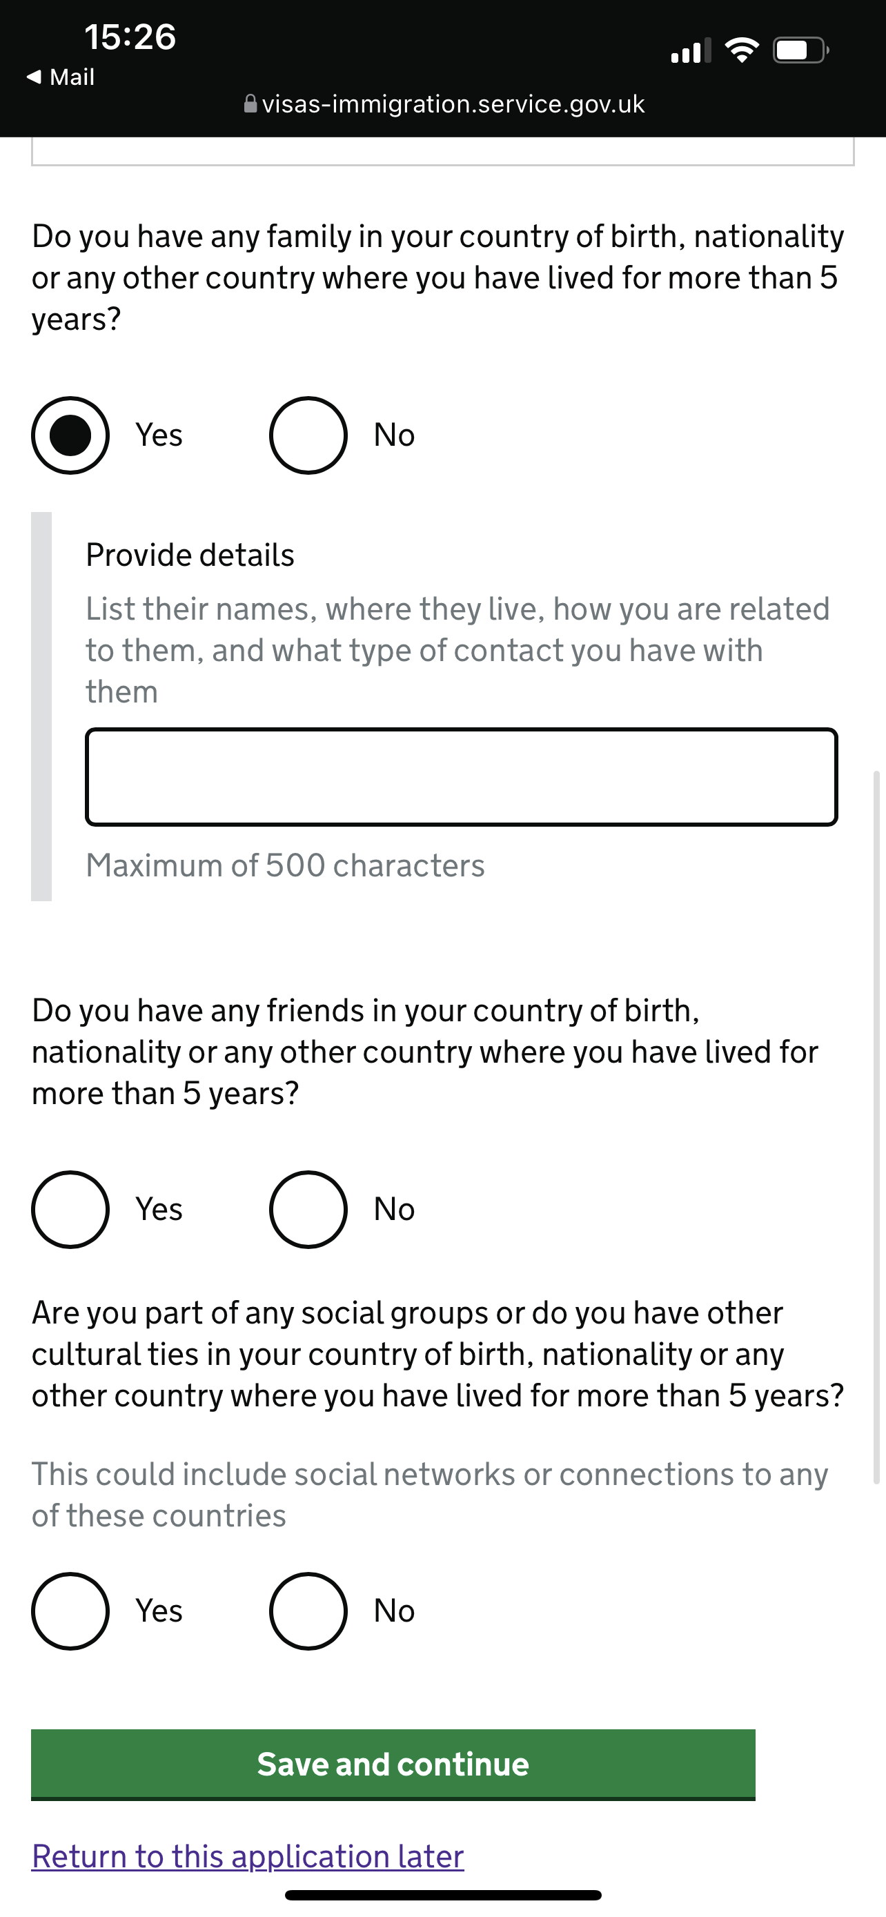The width and height of the screenshot is (886, 1917).
Task: Tap the Wi-Fi status icon
Action: coord(742,50)
